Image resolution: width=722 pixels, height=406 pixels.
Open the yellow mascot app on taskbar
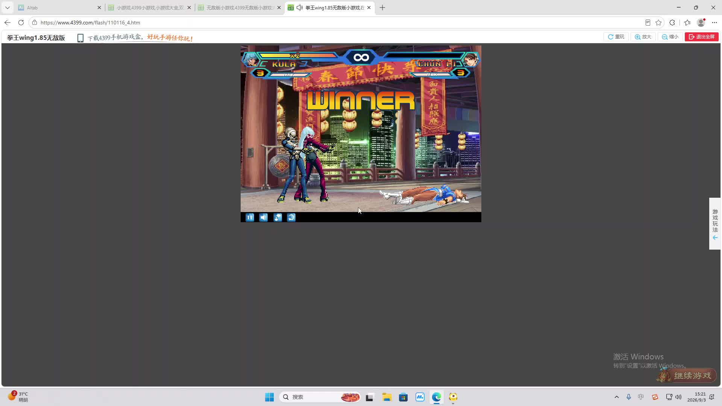click(453, 397)
